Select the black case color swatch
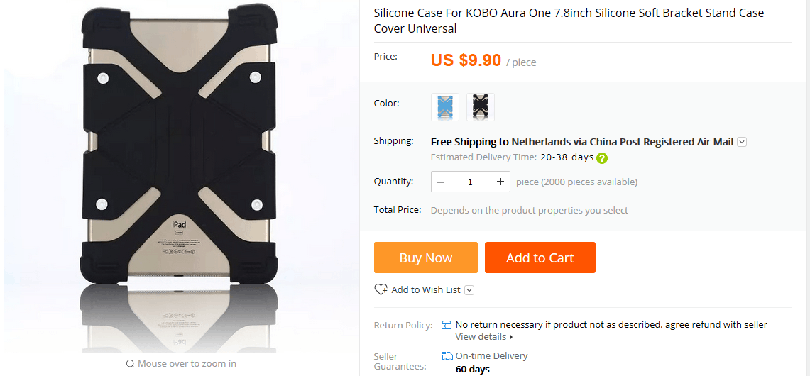This screenshot has width=810, height=376. click(x=481, y=107)
